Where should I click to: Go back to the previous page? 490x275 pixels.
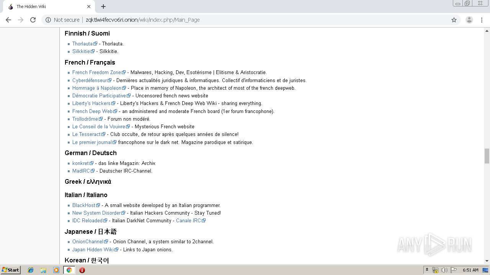click(x=8, y=20)
